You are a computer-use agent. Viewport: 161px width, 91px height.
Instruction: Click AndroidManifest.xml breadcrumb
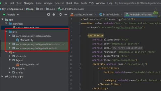(x=71, y=9)
